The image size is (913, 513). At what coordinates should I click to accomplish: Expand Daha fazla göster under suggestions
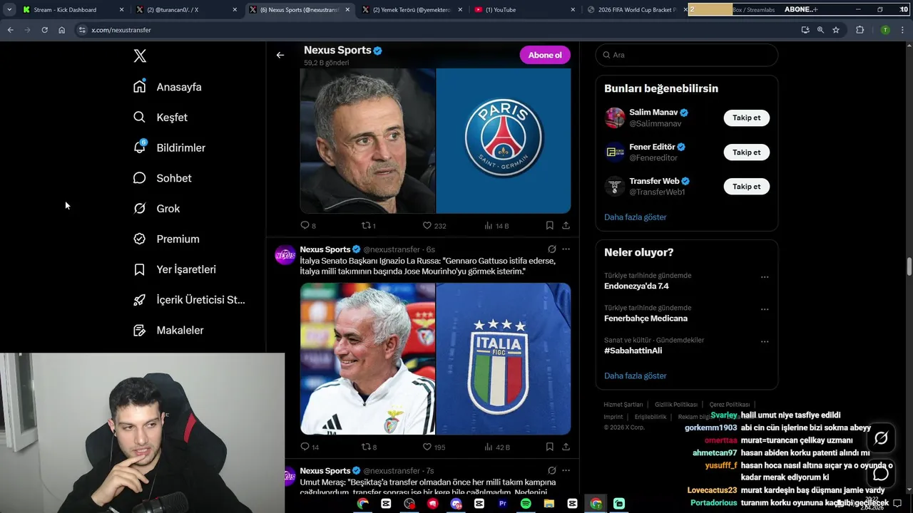[x=635, y=217]
